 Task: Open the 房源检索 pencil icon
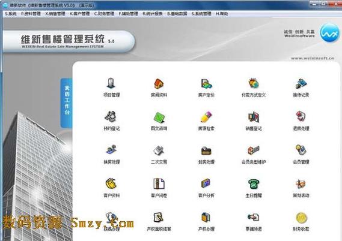206,117
